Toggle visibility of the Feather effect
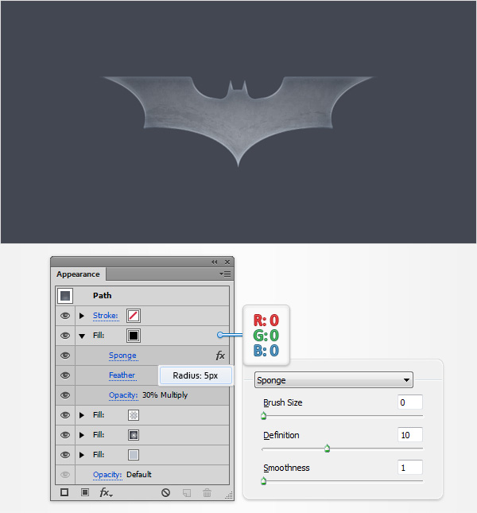Screen dimensions: 477x513 click(x=65, y=375)
